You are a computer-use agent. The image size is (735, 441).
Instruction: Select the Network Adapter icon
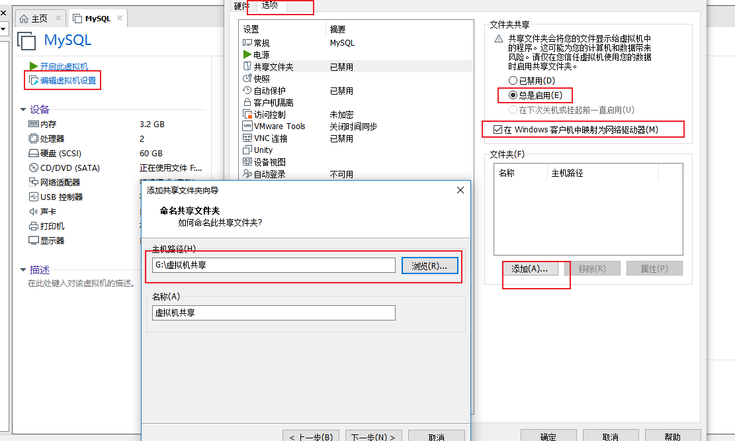pos(34,182)
